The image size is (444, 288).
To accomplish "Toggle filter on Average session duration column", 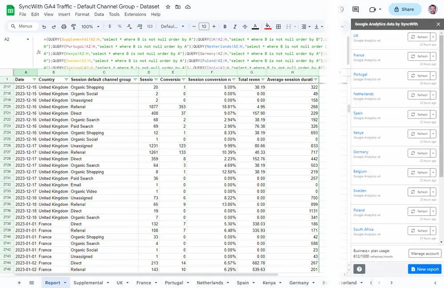I will 316,79.
